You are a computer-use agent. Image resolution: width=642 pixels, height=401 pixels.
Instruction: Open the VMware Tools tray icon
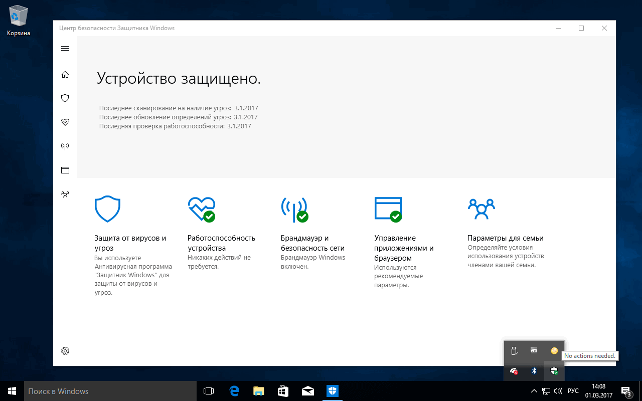click(x=533, y=351)
